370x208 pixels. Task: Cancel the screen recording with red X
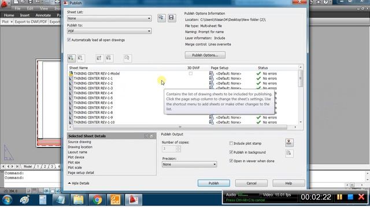pos(361,197)
